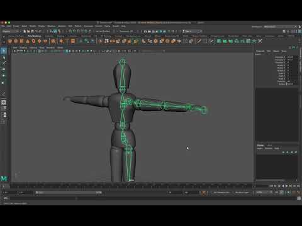This screenshot has height=226, width=302.
Task: Switch to single perspective view layout
Action: pyautogui.click(x=4, y=102)
